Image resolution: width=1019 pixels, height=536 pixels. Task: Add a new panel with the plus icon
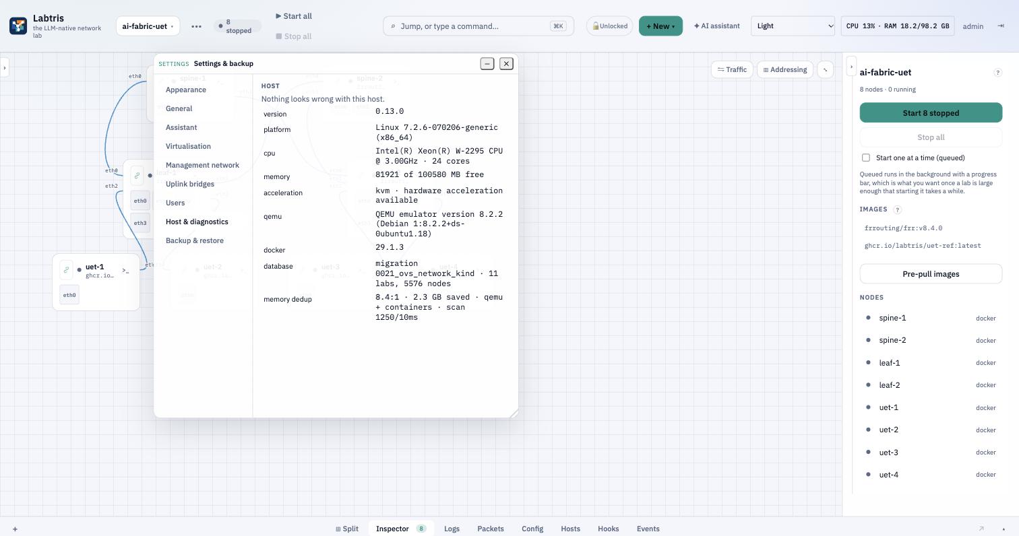pyautogui.click(x=15, y=529)
